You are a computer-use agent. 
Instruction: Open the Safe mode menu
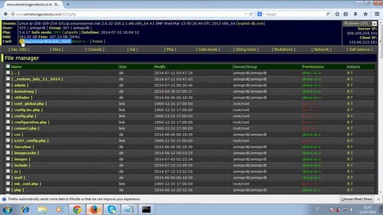click(x=208, y=49)
